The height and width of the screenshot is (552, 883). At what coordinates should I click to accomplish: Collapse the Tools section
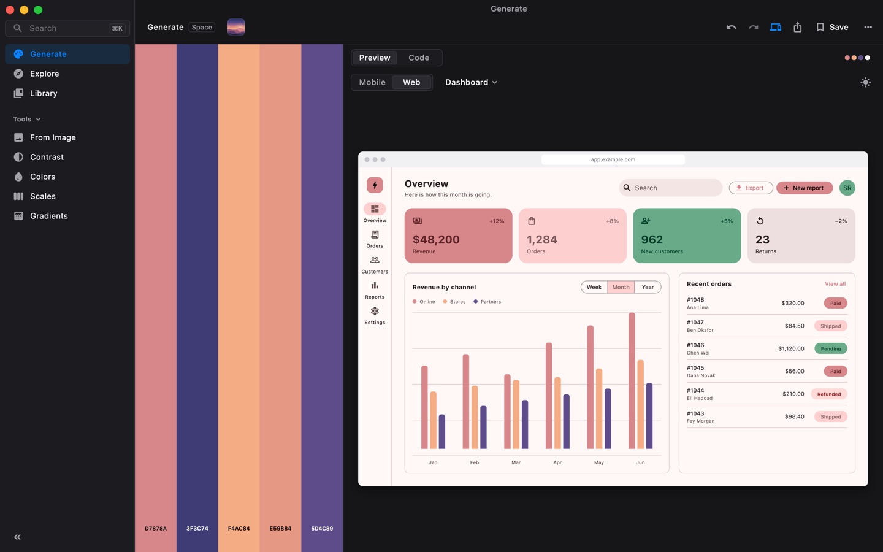point(27,119)
